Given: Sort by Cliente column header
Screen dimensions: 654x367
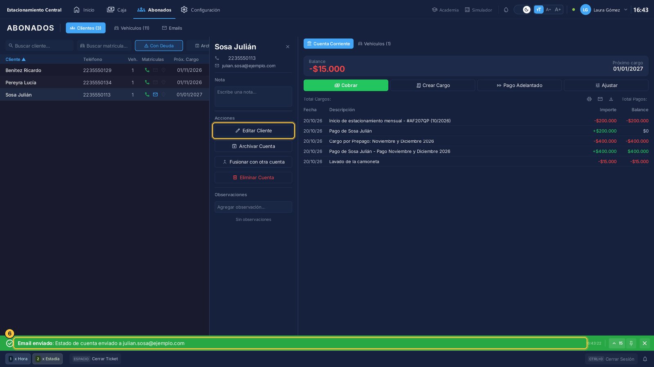Looking at the screenshot, I should pyautogui.click(x=16, y=60).
